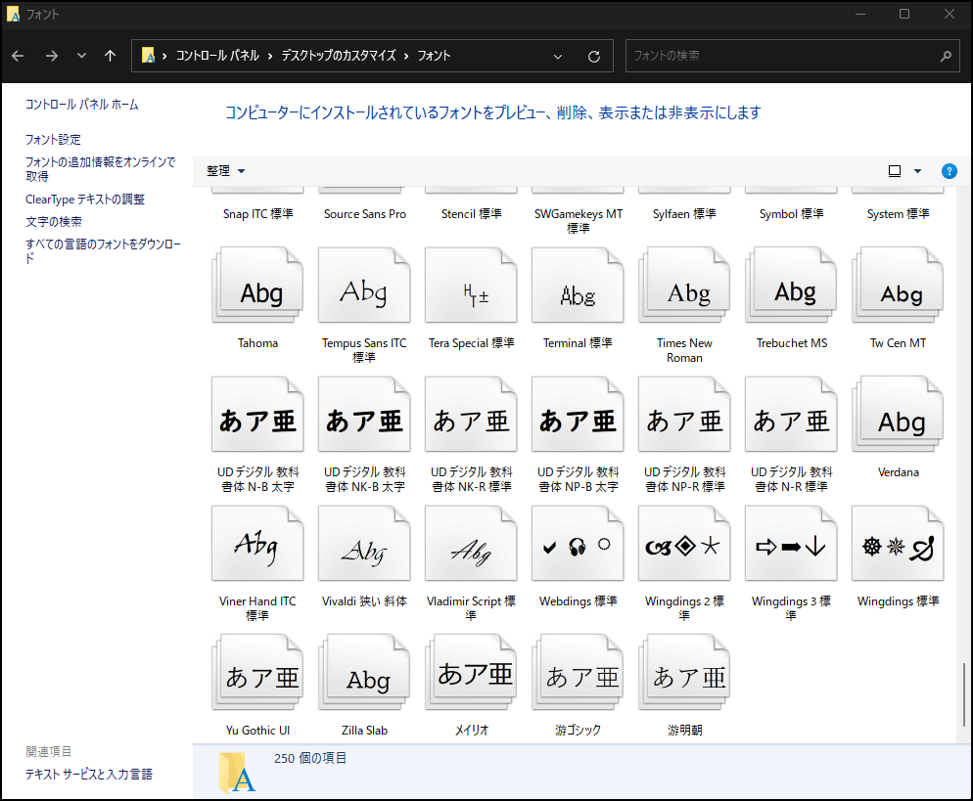
Task: Open すべての言語のフォントをダウンロード link
Action: pyautogui.click(x=103, y=251)
